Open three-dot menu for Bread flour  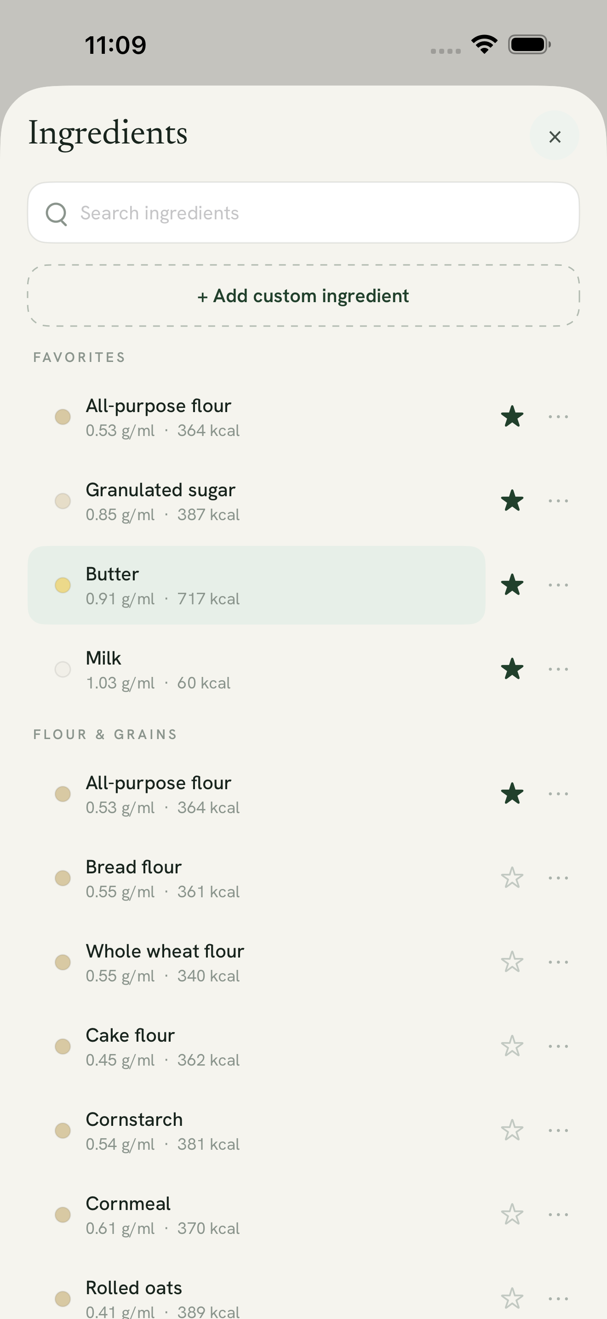click(558, 877)
